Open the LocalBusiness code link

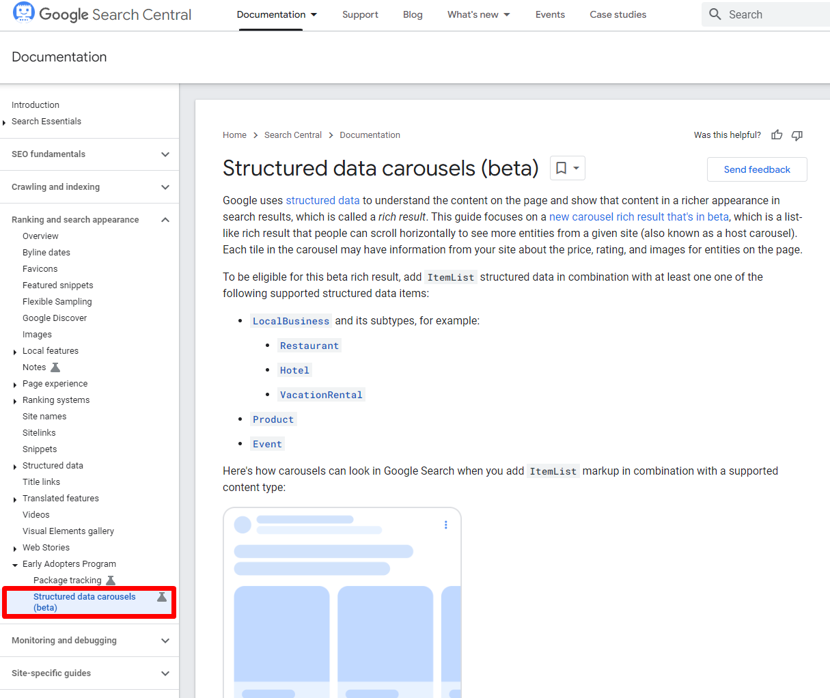pos(291,321)
